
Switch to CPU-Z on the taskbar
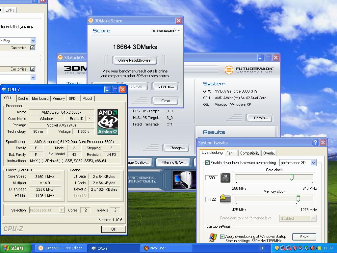114,248
